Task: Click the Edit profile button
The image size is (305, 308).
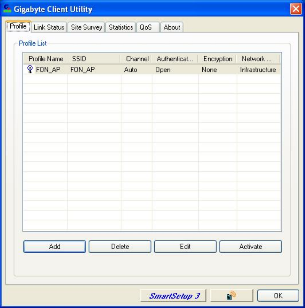Action: pos(185,247)
